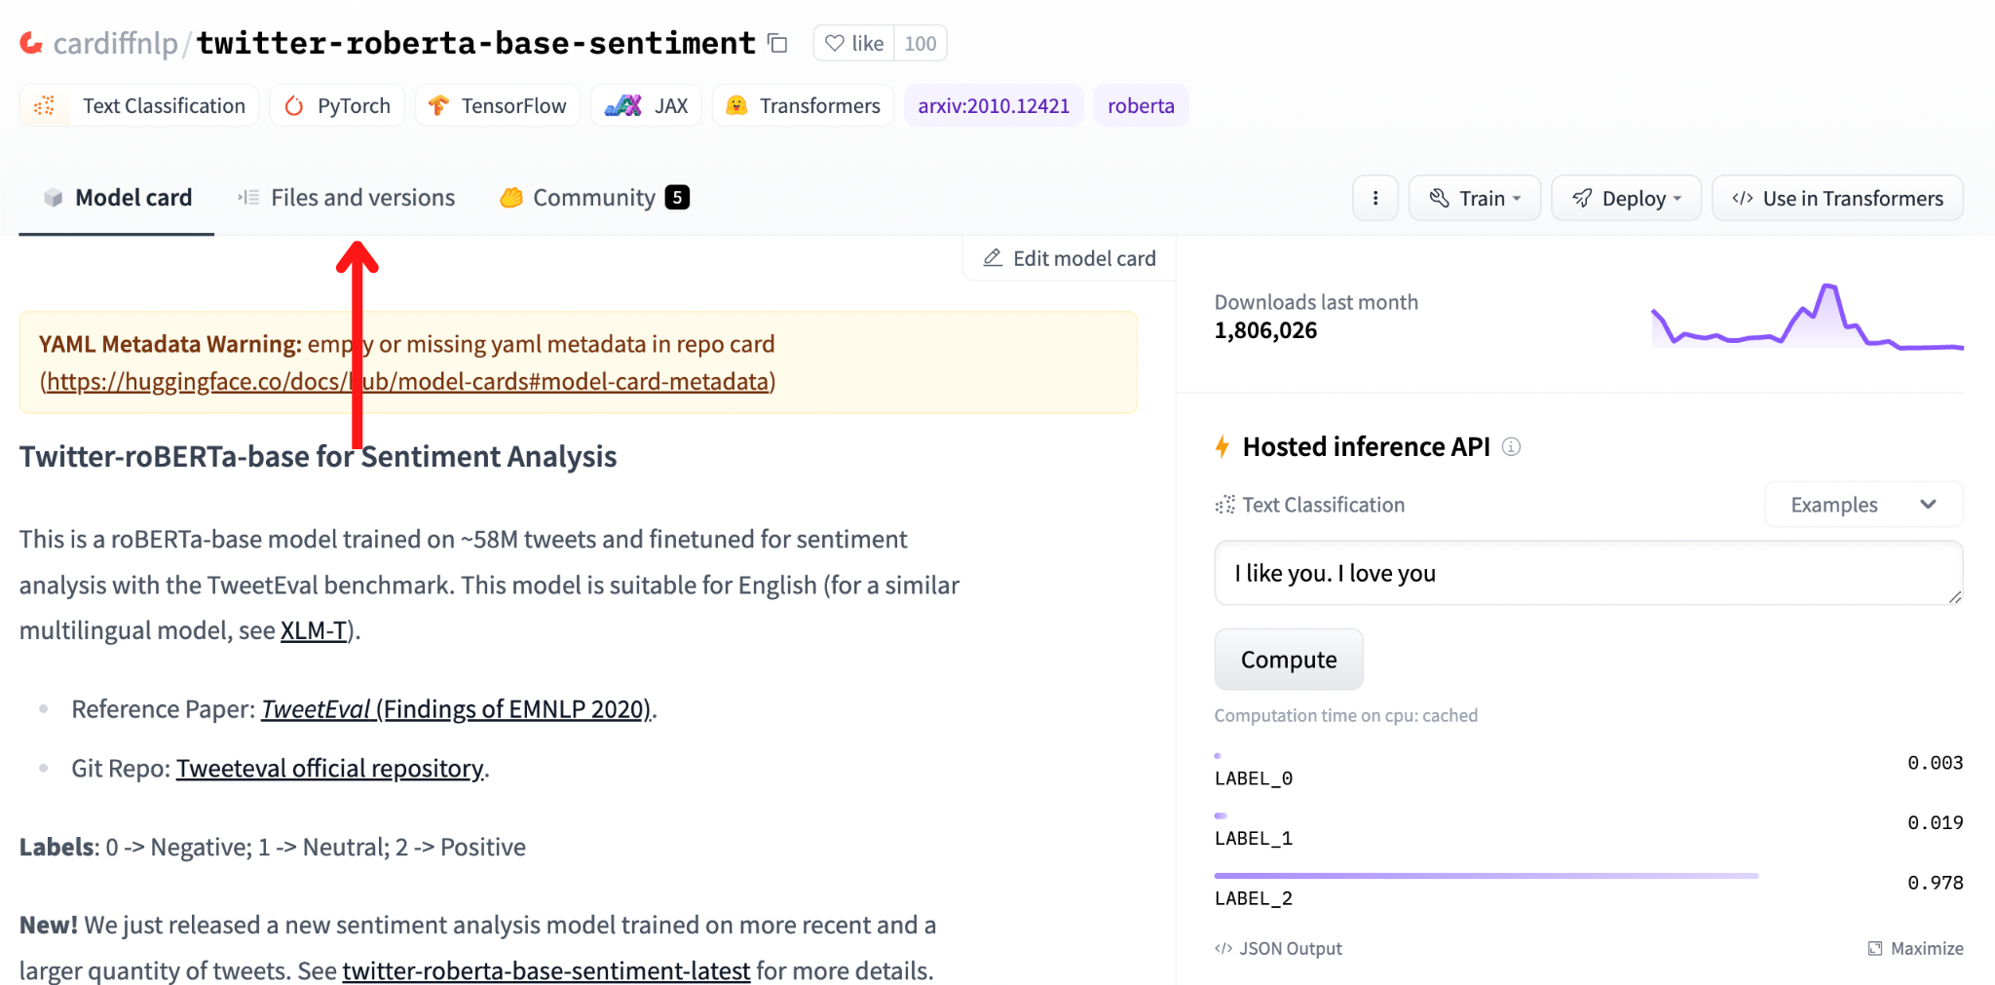Click the heart like icon

click(x=835, y=43)
